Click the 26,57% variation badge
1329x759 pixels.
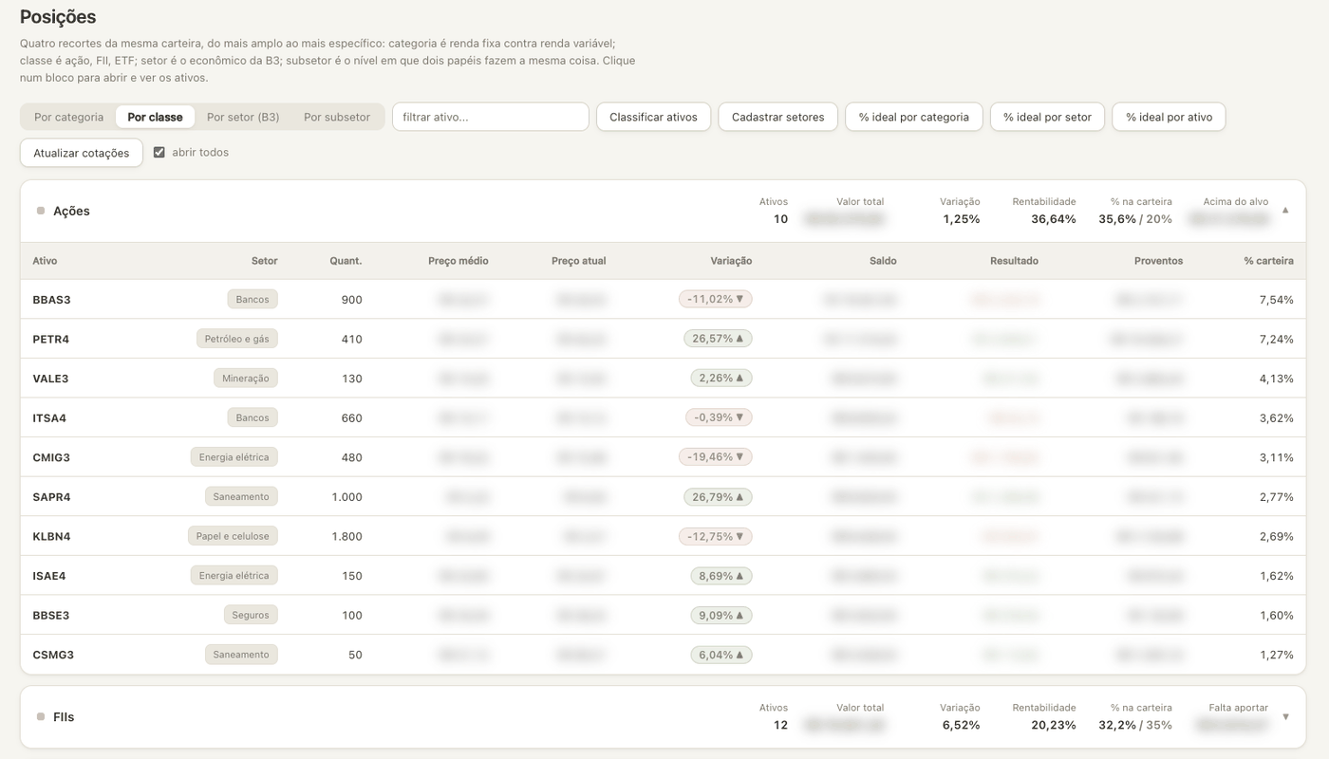point(718,339)
